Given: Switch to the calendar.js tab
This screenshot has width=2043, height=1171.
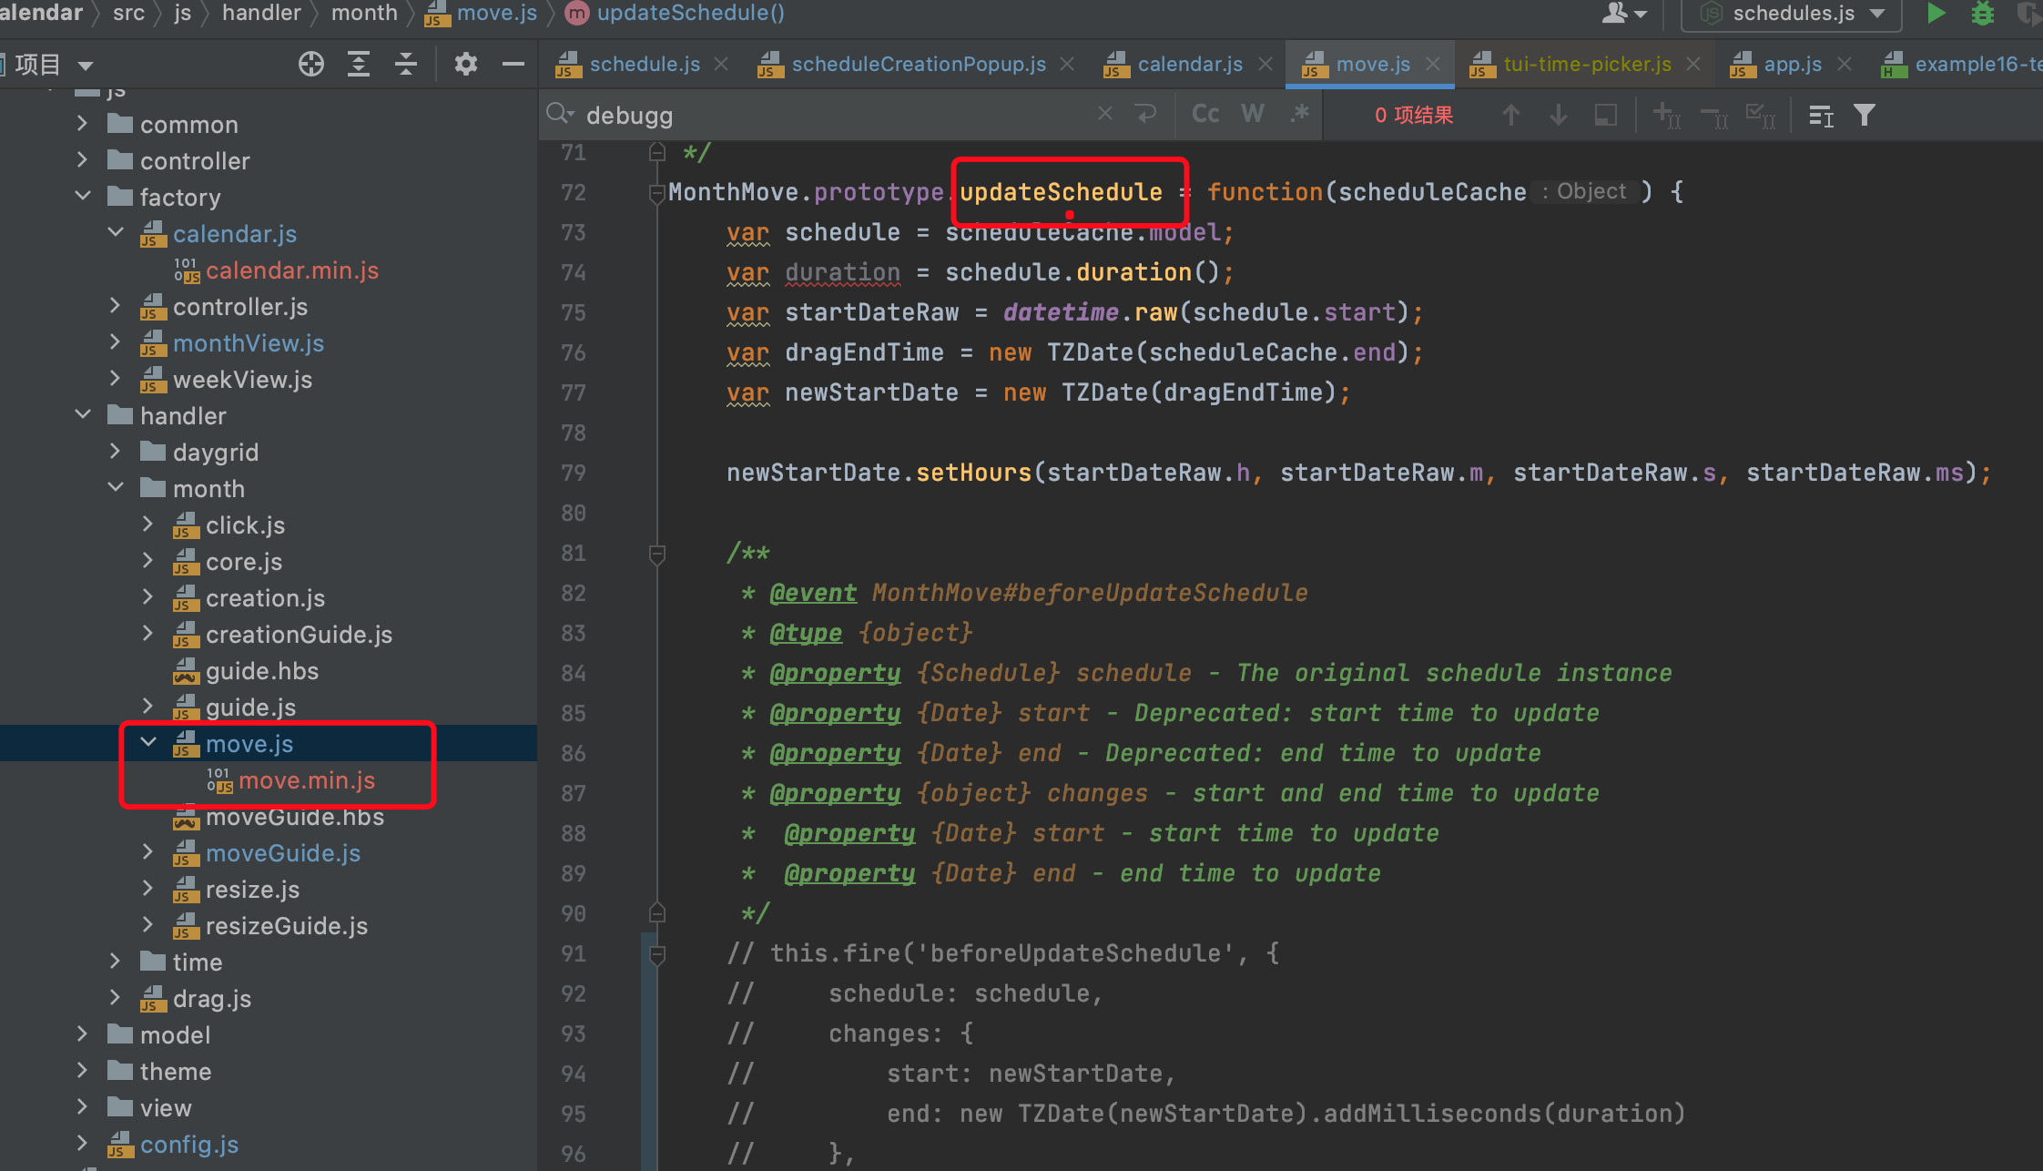Looking at the screenshot, I should 1189,64.
